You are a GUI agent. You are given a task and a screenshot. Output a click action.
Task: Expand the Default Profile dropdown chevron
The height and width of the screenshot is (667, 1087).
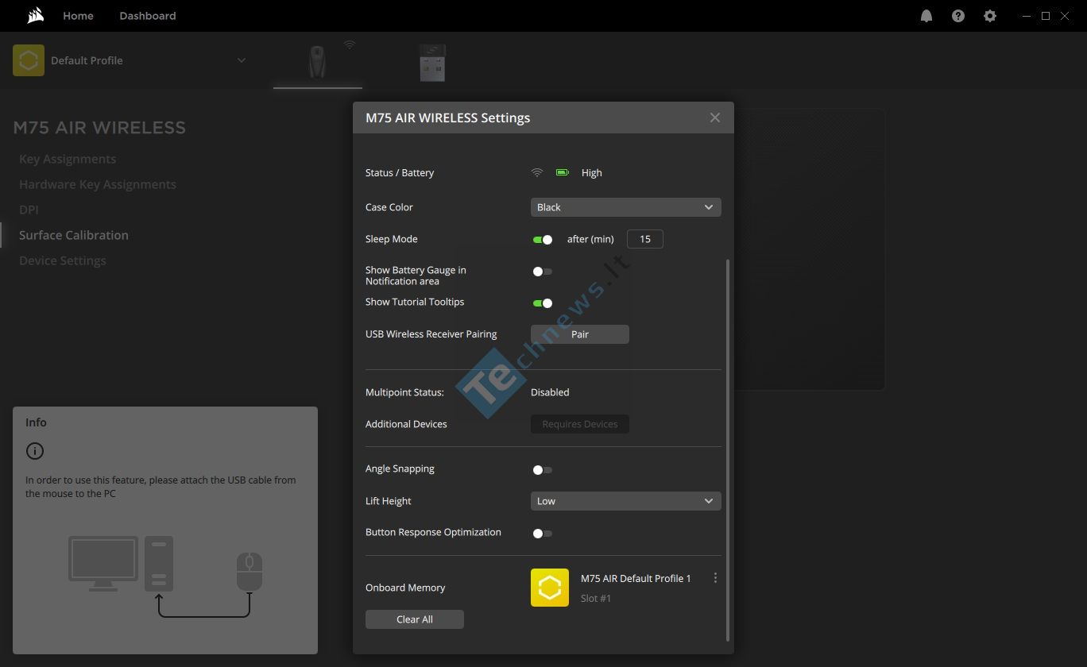(x=242, y=60)
